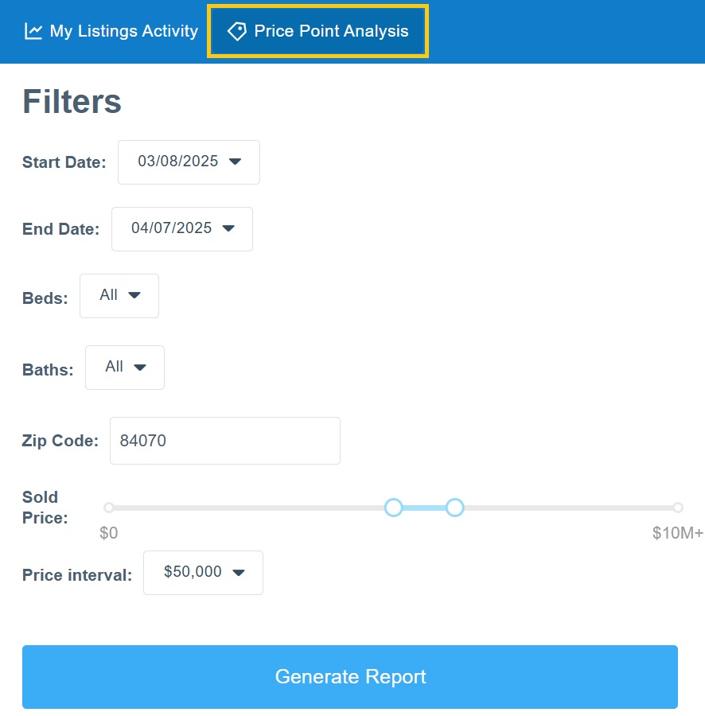Click the $10M+ end of the Sold Price slider
Viewport: 705px width, 716px height.
point(677,508)
